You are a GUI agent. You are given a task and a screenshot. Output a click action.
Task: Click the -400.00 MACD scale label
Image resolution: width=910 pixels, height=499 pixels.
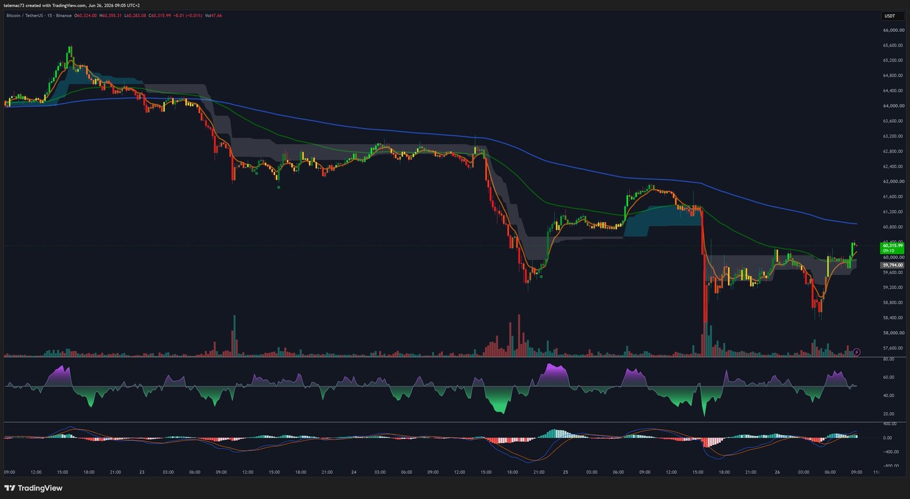891,452
